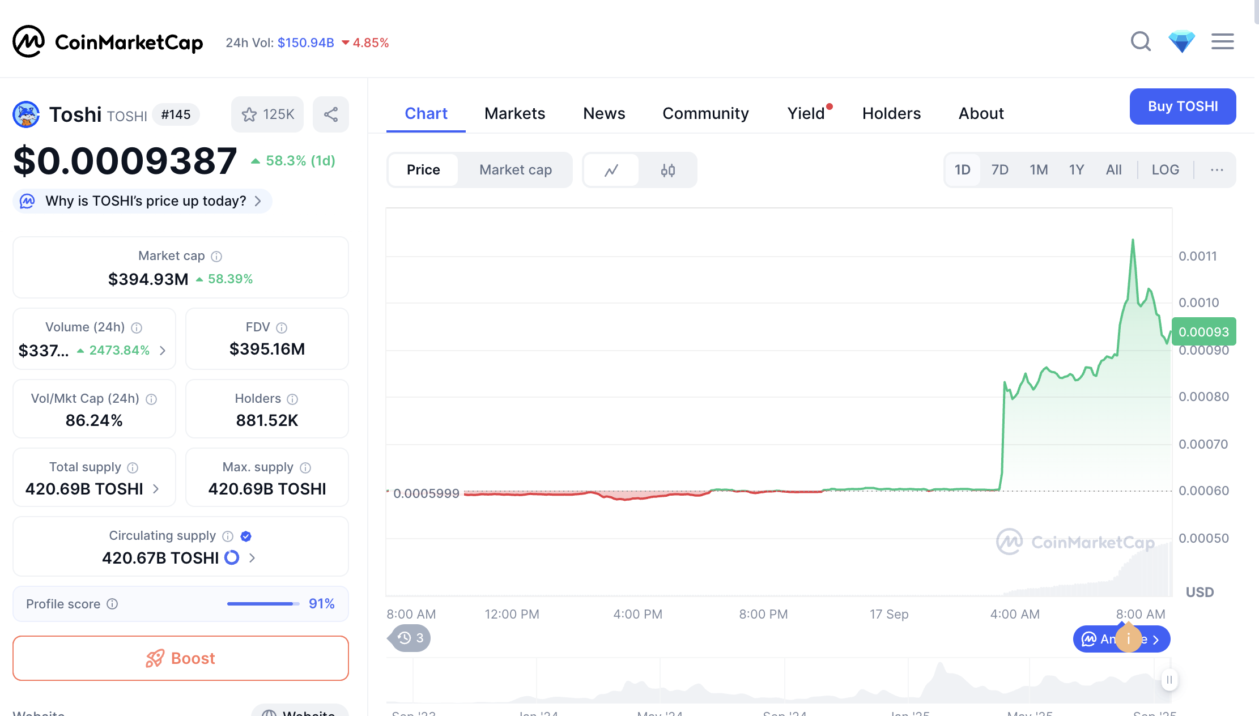Expand Total supply details chevron
1259x716 pixels.
pos(156,489)
